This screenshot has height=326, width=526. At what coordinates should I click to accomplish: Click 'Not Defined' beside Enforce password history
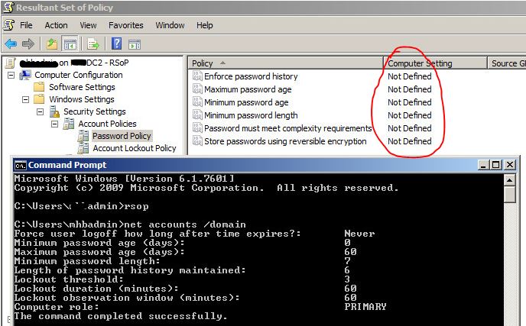410,76
